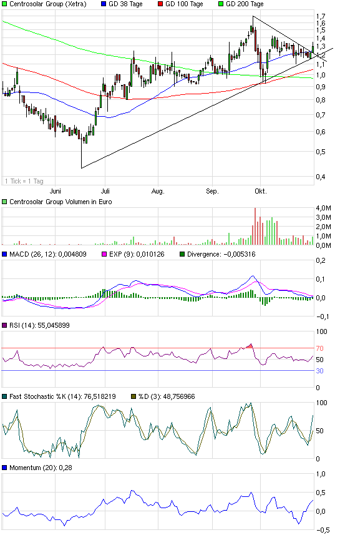Image resolution: width=340 pixels, height=535 pixels.
Task: Click the blue 30 RSI threshold label
Action: [x=319, y=371]
